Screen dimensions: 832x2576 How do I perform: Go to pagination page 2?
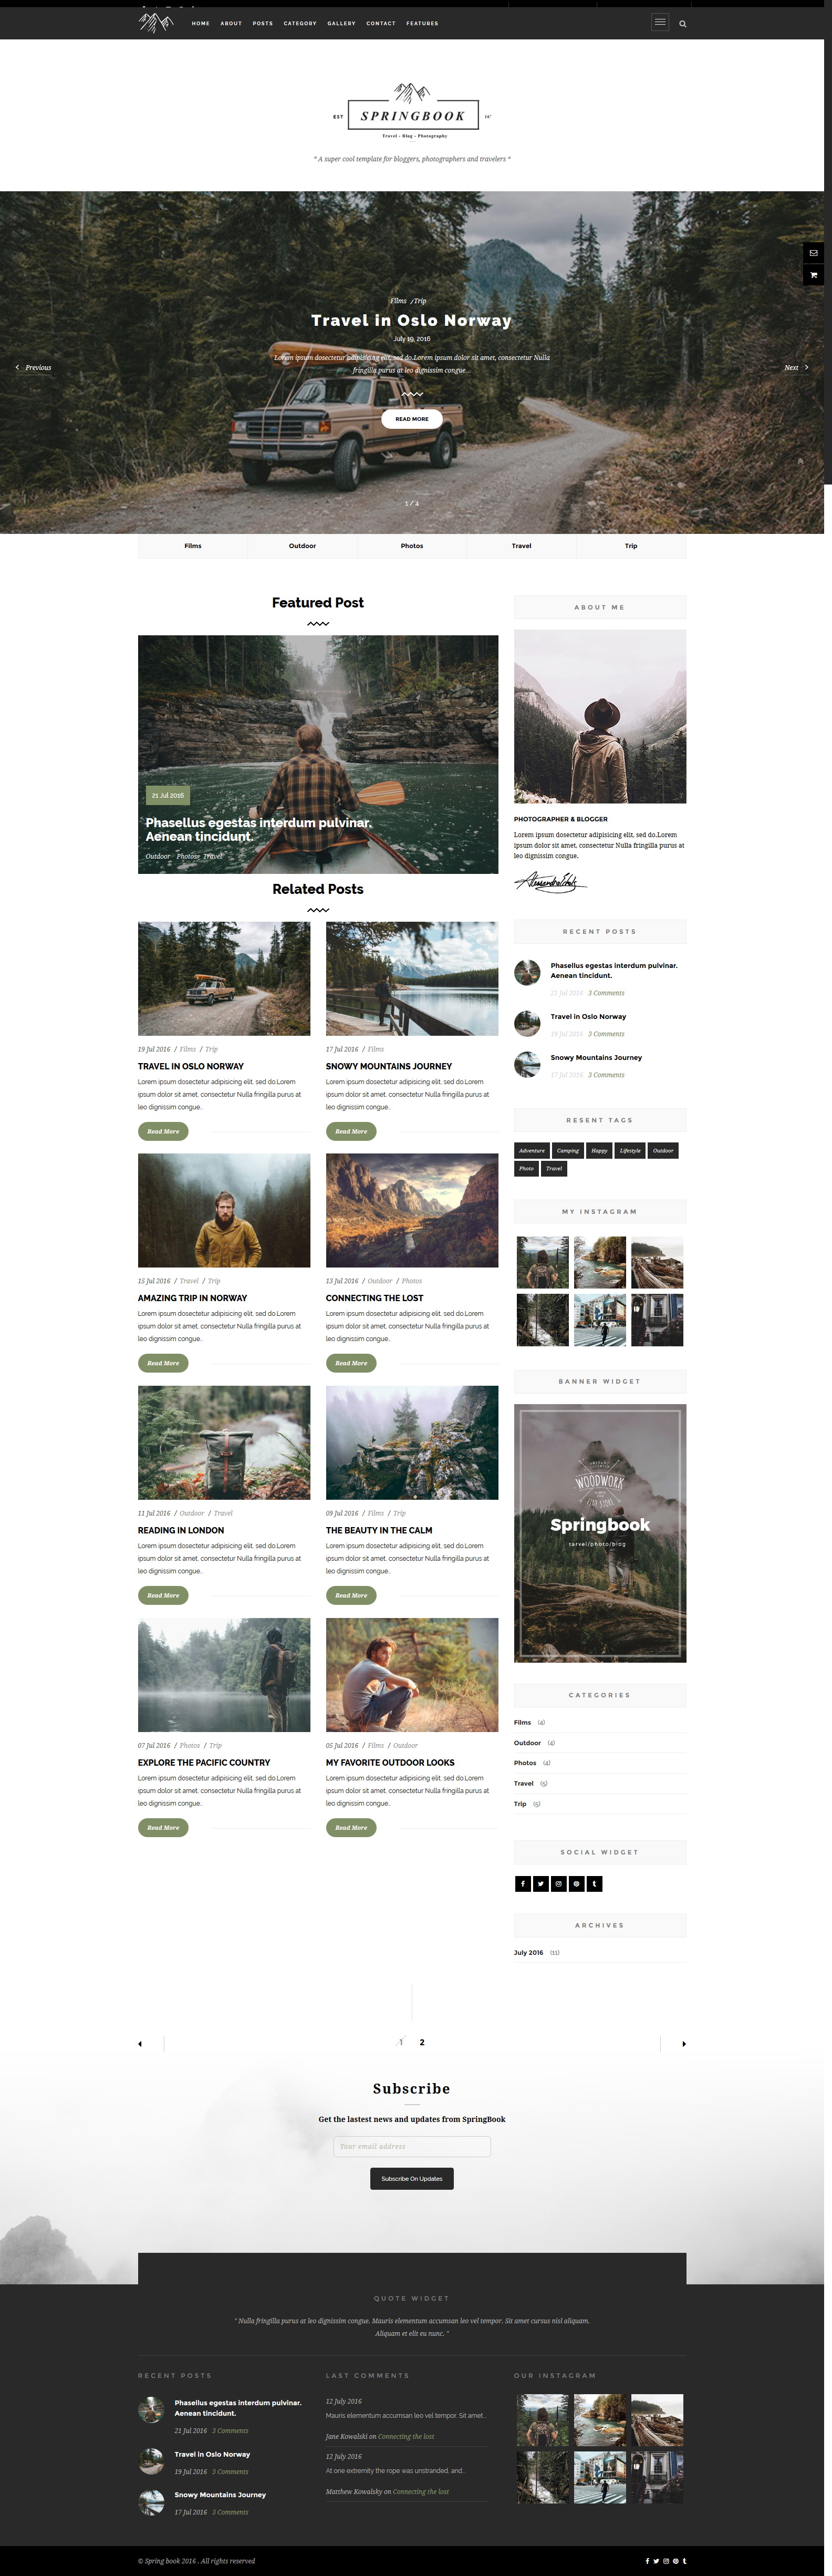coord(422,2042)
